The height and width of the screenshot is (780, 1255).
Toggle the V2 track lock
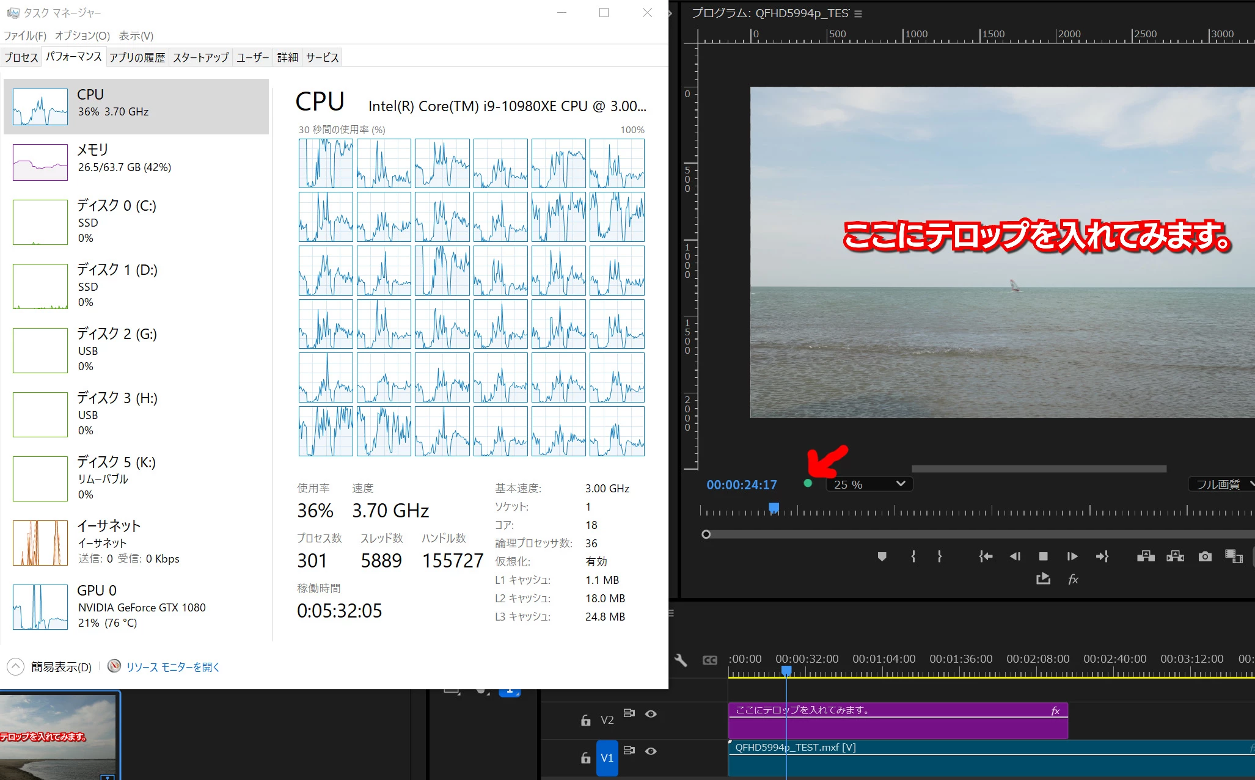click(585, 720)
